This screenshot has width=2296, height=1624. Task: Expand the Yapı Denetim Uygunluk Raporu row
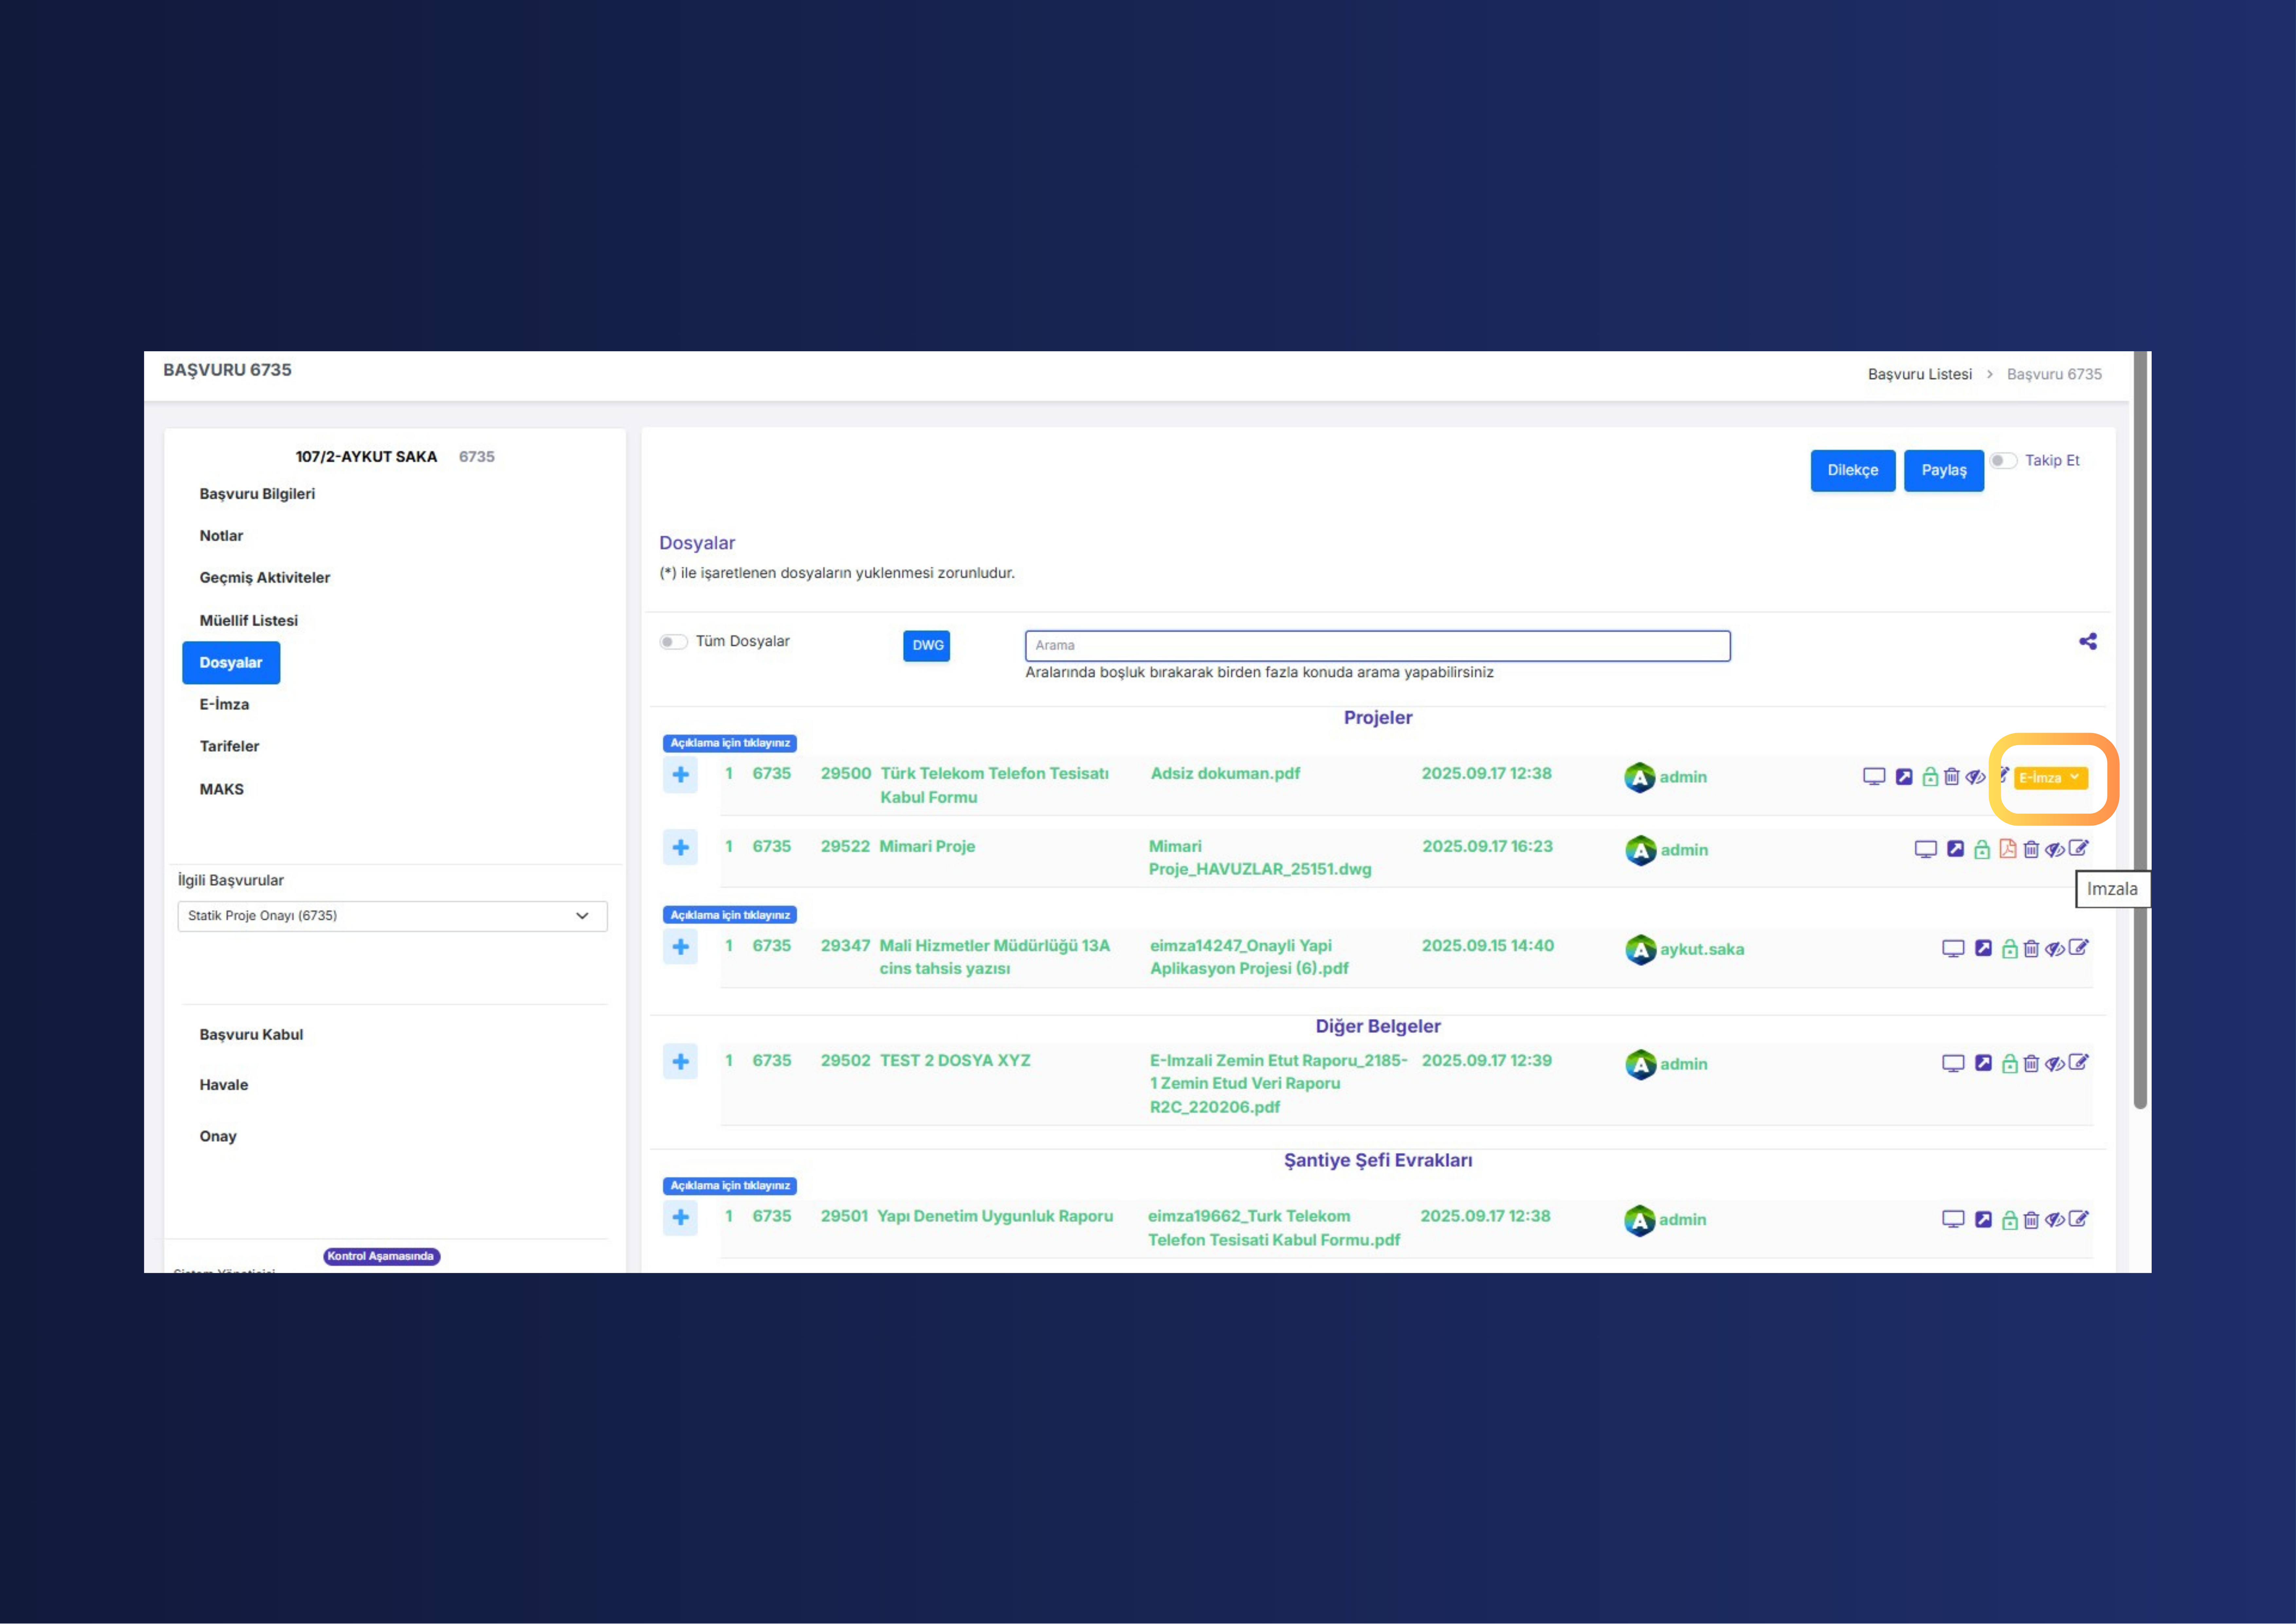[680, 1218]
